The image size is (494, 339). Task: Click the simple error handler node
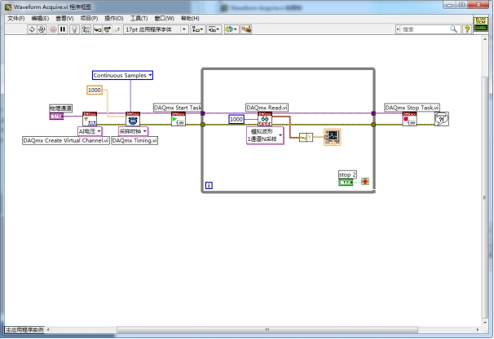point(441,119)
